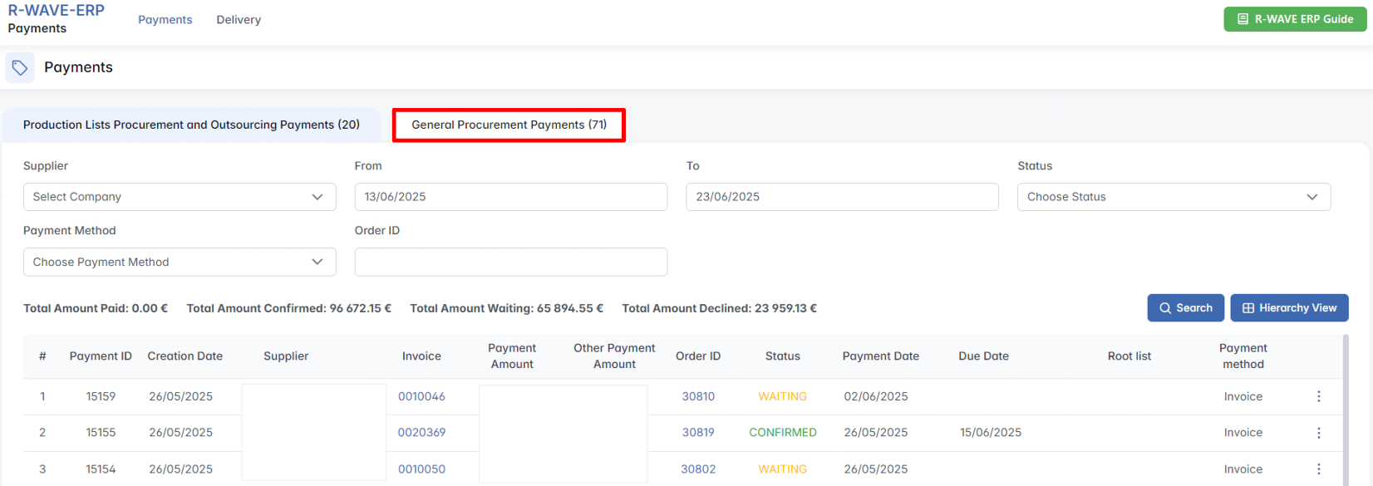The height and width of the screenshot is (486, 1373).
Task: Click the Payments tag icon
Action: (20, 68)
